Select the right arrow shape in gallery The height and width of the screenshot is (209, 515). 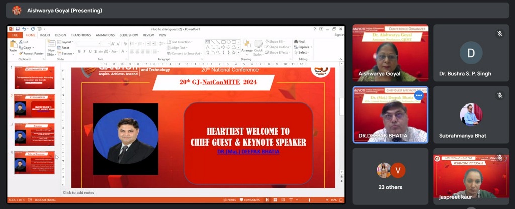(x=223, y=47)
